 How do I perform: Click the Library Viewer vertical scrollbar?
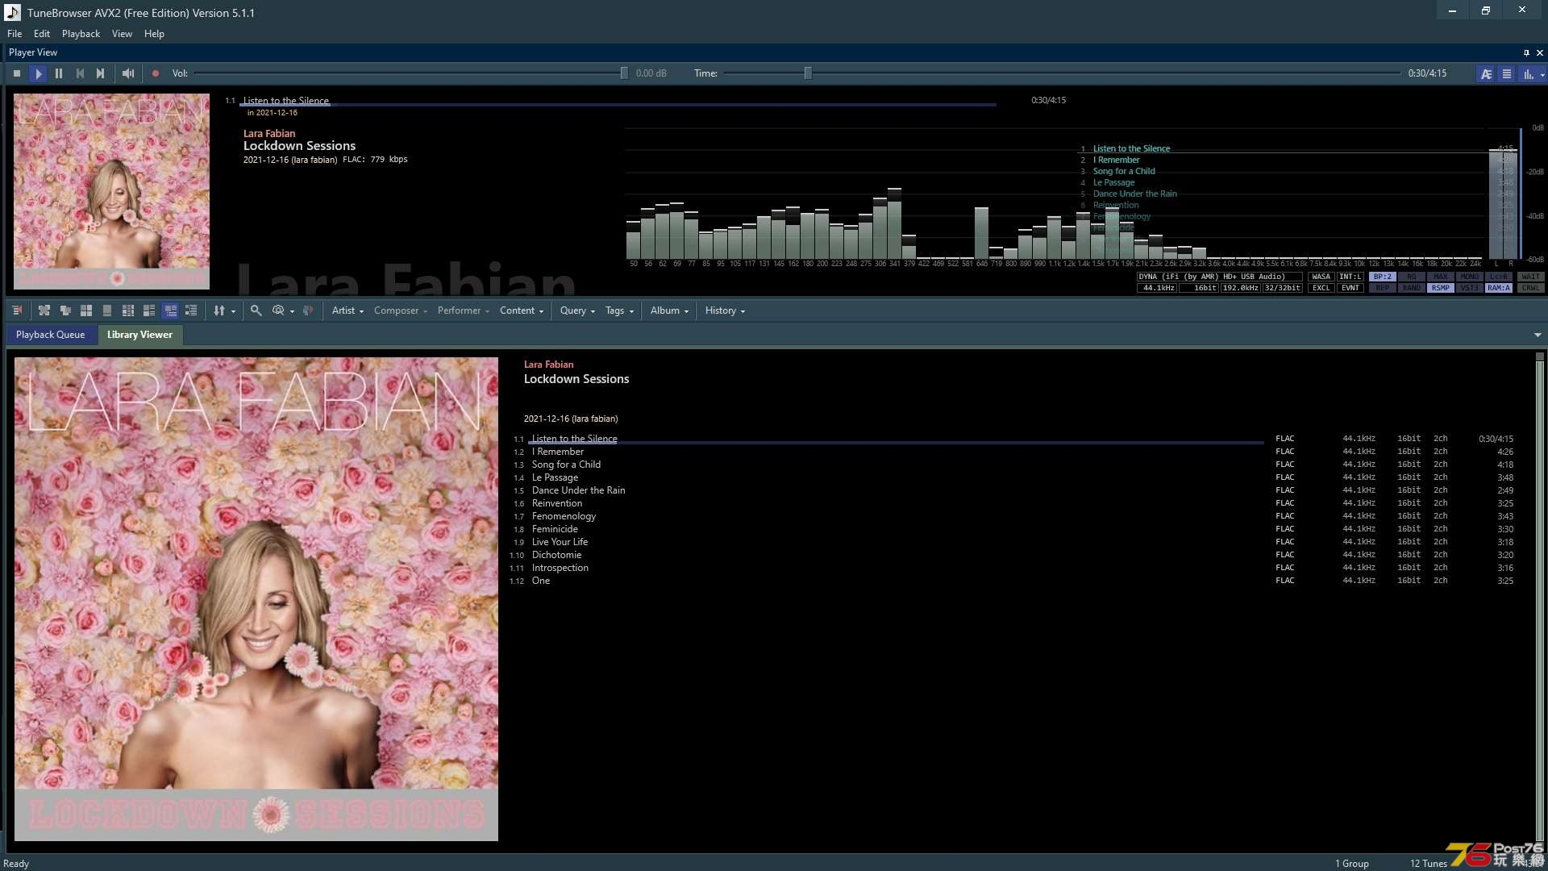click(1539, 601)
